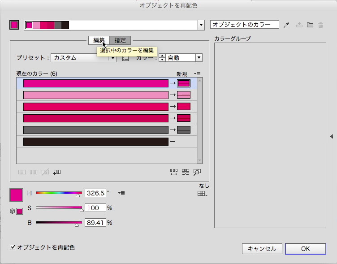Collapse the color group storage panel arrow
This screenshot has width=337, height=264.
pyautogui.click(x=332, y=136)
